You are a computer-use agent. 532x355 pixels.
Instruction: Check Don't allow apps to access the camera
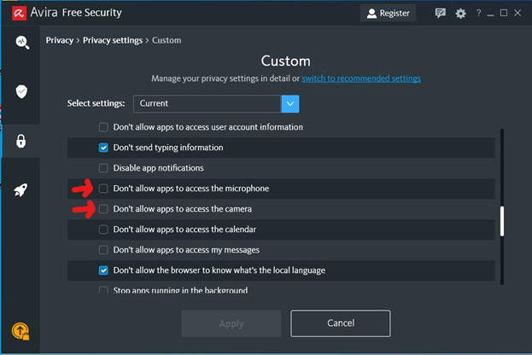pyautogui.click(x=103, y=209)
